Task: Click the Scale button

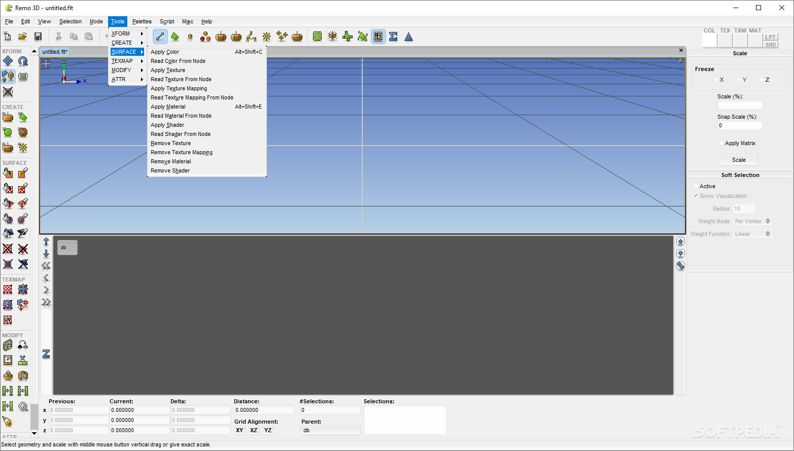Action: coord(739,160)
